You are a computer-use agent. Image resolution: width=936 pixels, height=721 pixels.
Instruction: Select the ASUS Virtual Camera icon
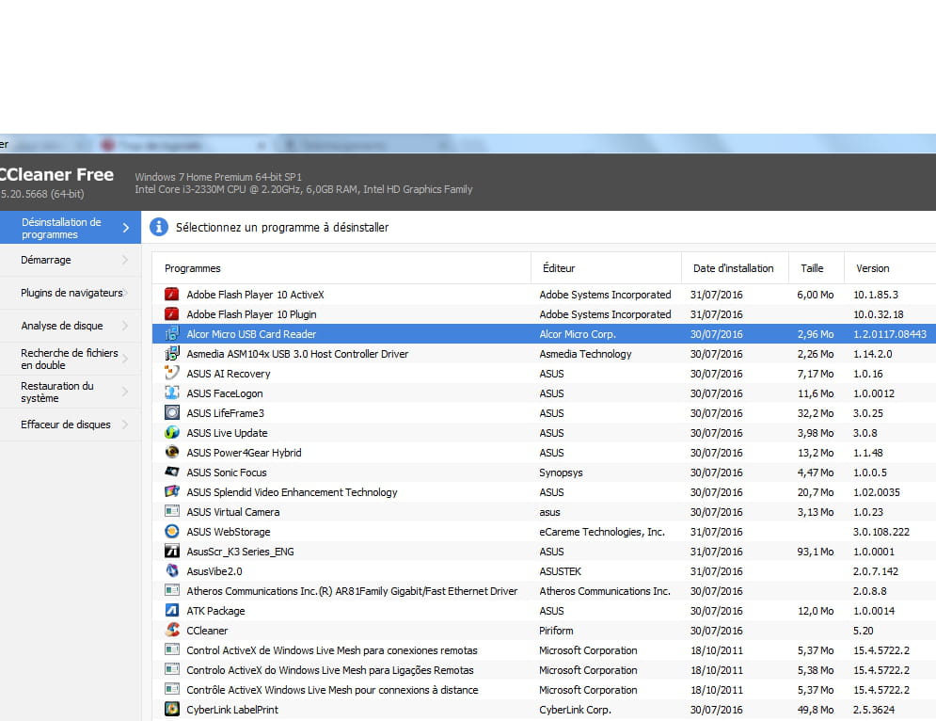click(172, 511)
